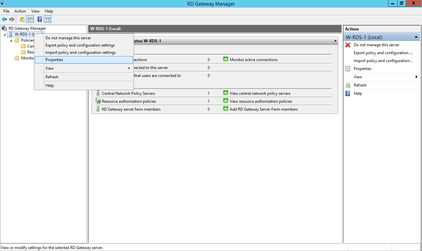
Task: Collapse the W-RDS-1 (Local) Actions section
Action: coord(416,37)
